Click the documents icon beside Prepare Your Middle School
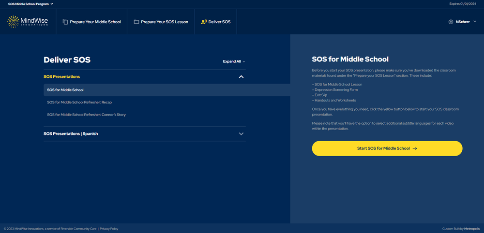Viewport: 484px width, 233px height. pyautogui.click(x=65, y=22)
